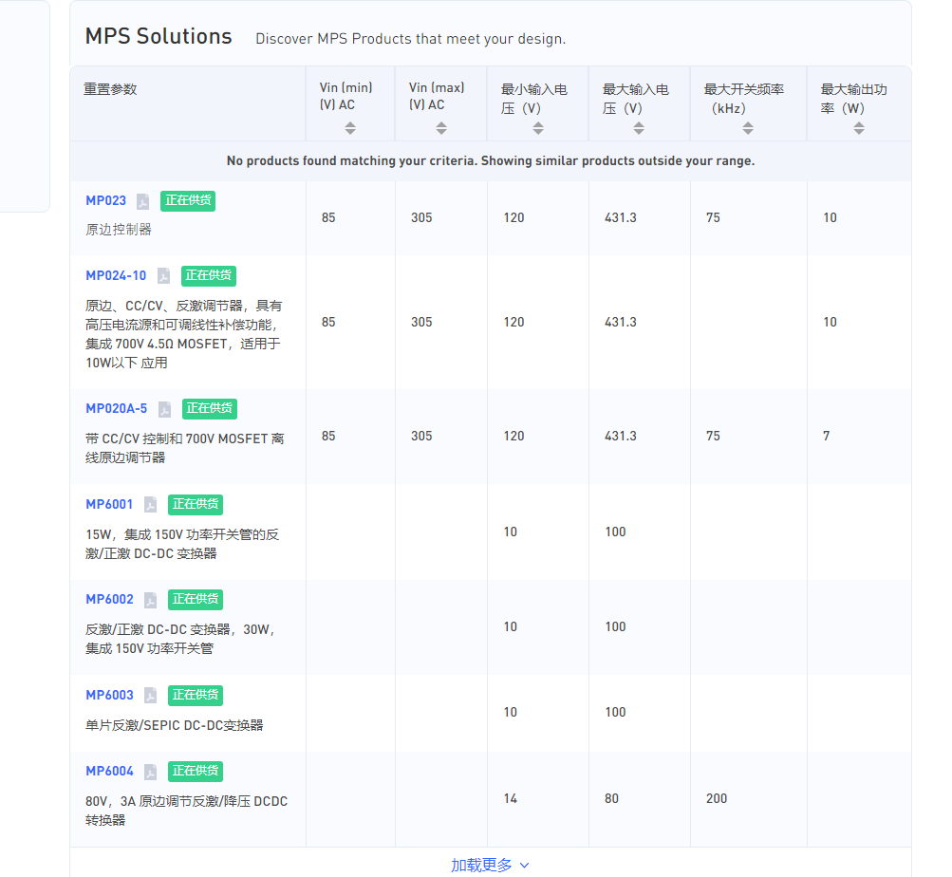Open MP6002 datasheet PDF icon
The width and height of the screenshot is (952, 877).
tap(150, 600)
